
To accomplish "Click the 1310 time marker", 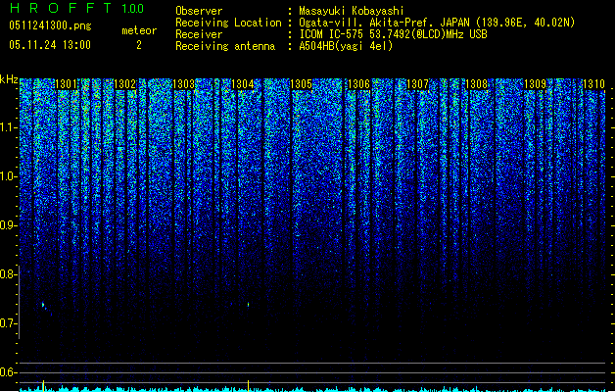I will click(x=593, y=84).
